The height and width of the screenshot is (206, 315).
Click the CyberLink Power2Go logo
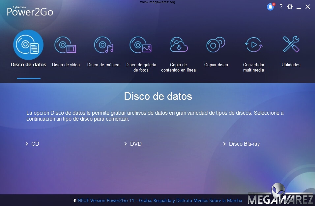pos(30,11)
